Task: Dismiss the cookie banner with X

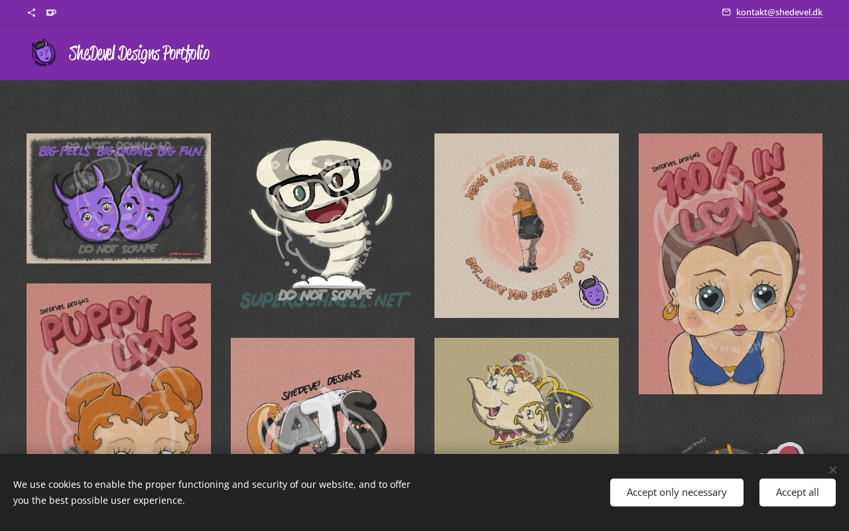Action: [x=832, y=470]
